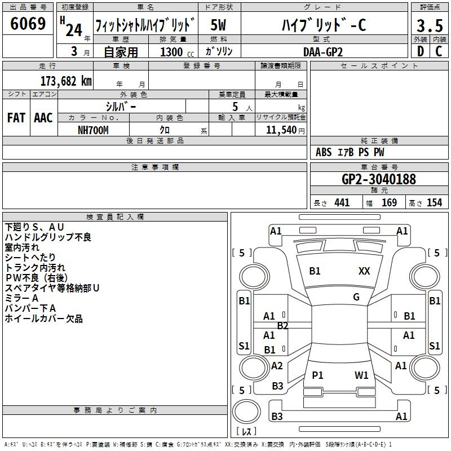Click equipment list ABS エアB PS PW
This screenshot has height=451, width=451.
(350, 152)
